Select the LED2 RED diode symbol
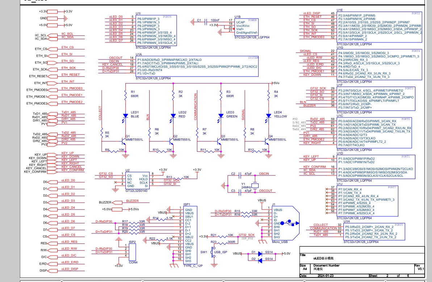 173,116
